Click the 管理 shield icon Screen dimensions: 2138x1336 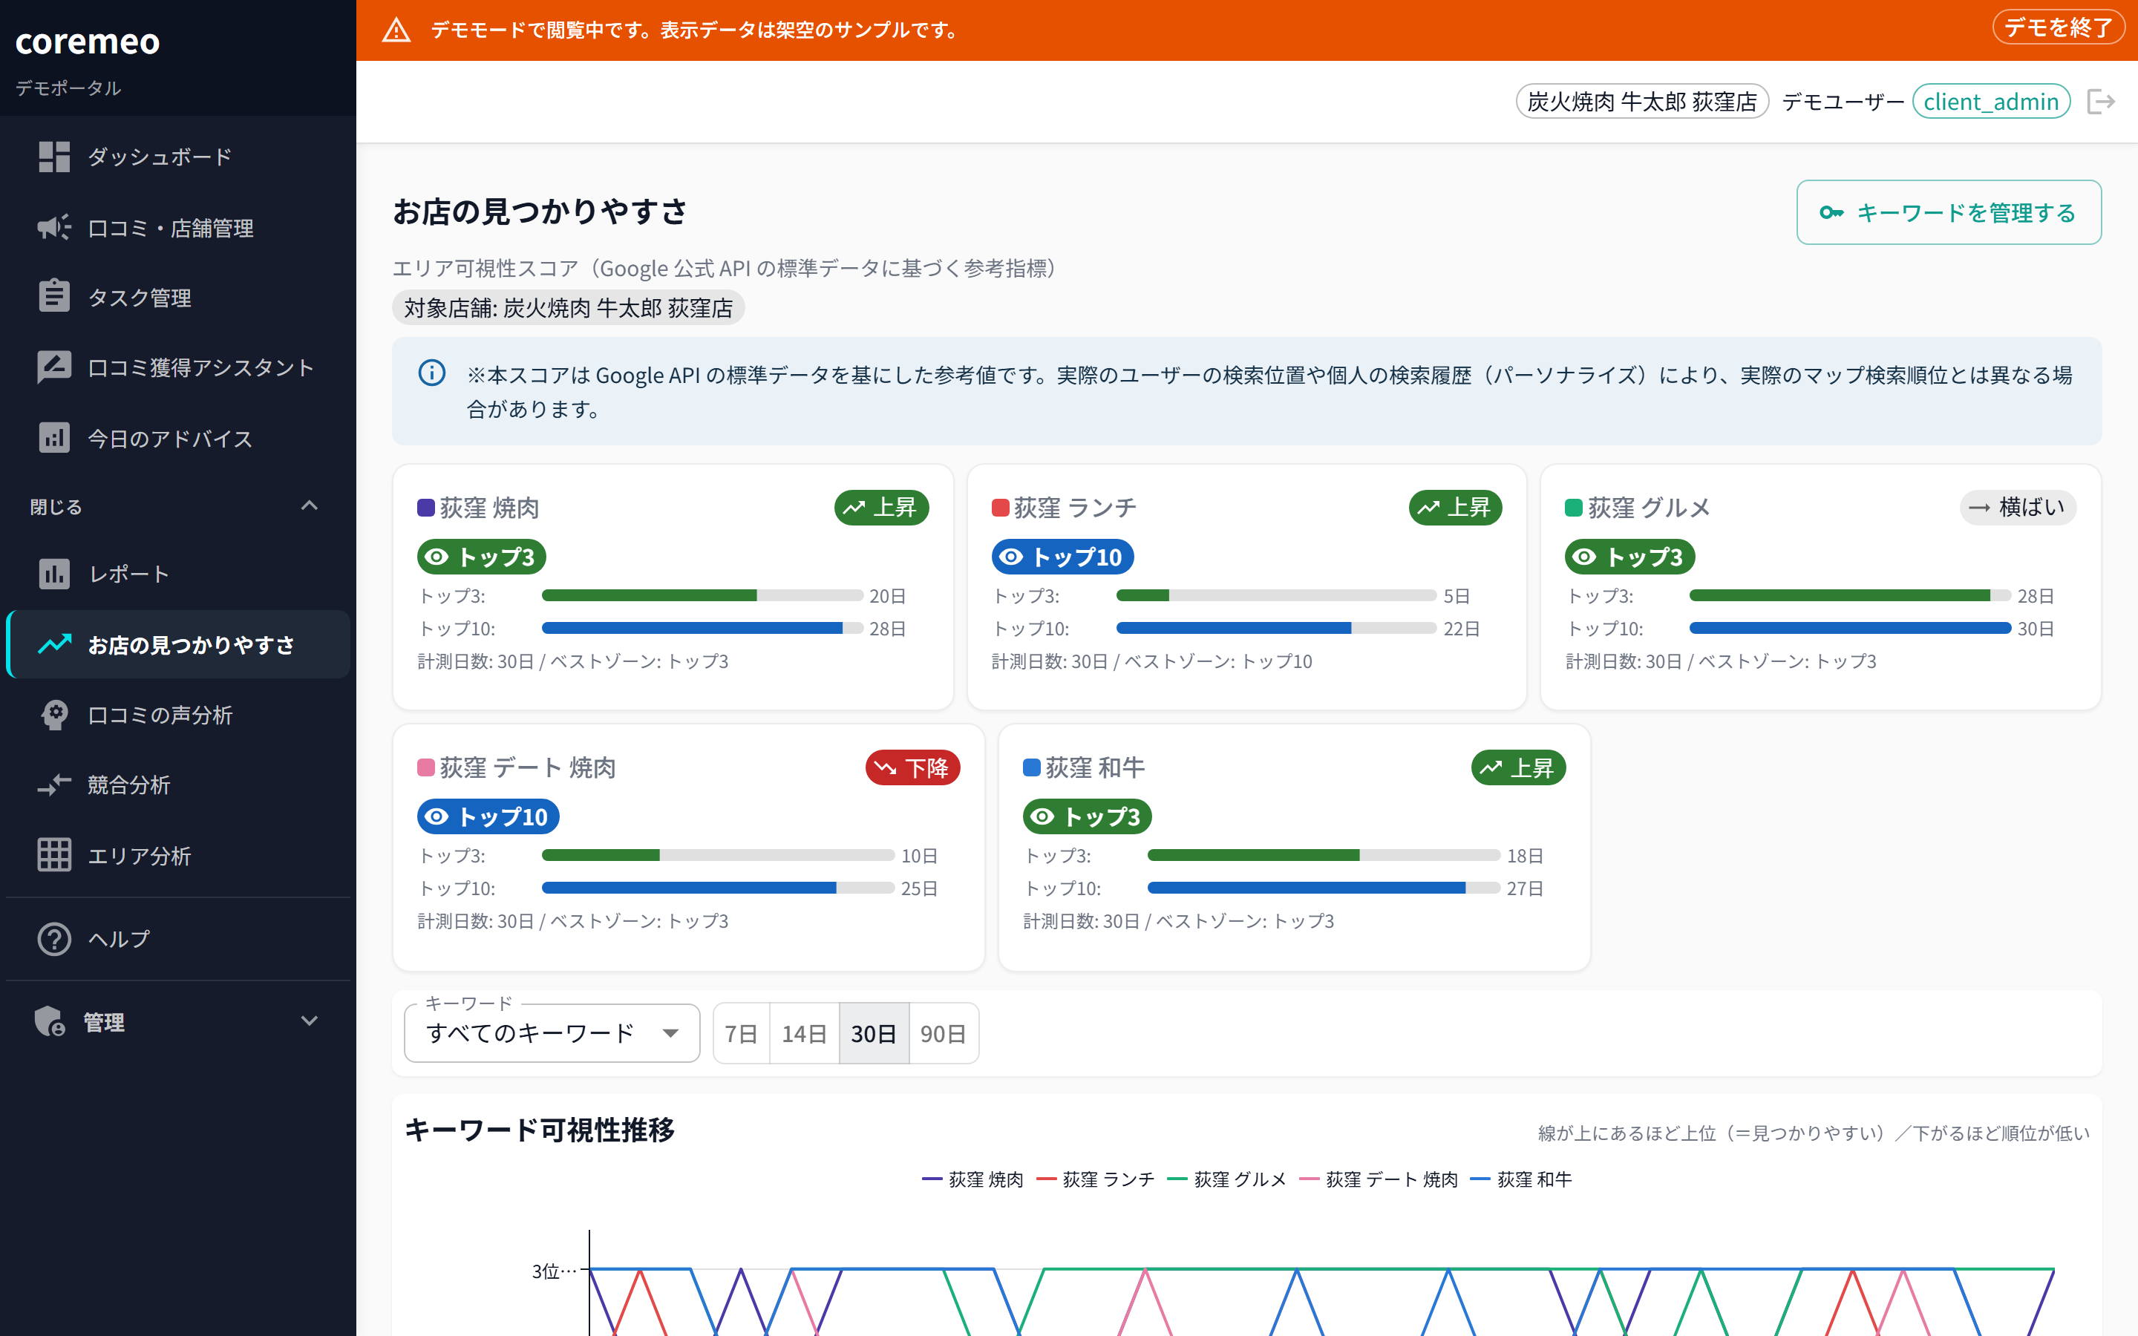click(x=50, y=1021)
